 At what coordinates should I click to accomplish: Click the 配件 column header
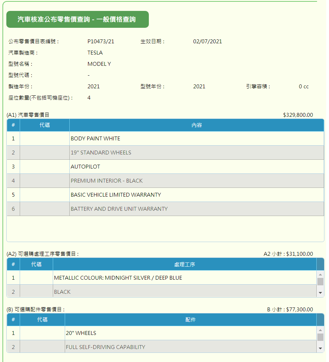pos(190,320)
